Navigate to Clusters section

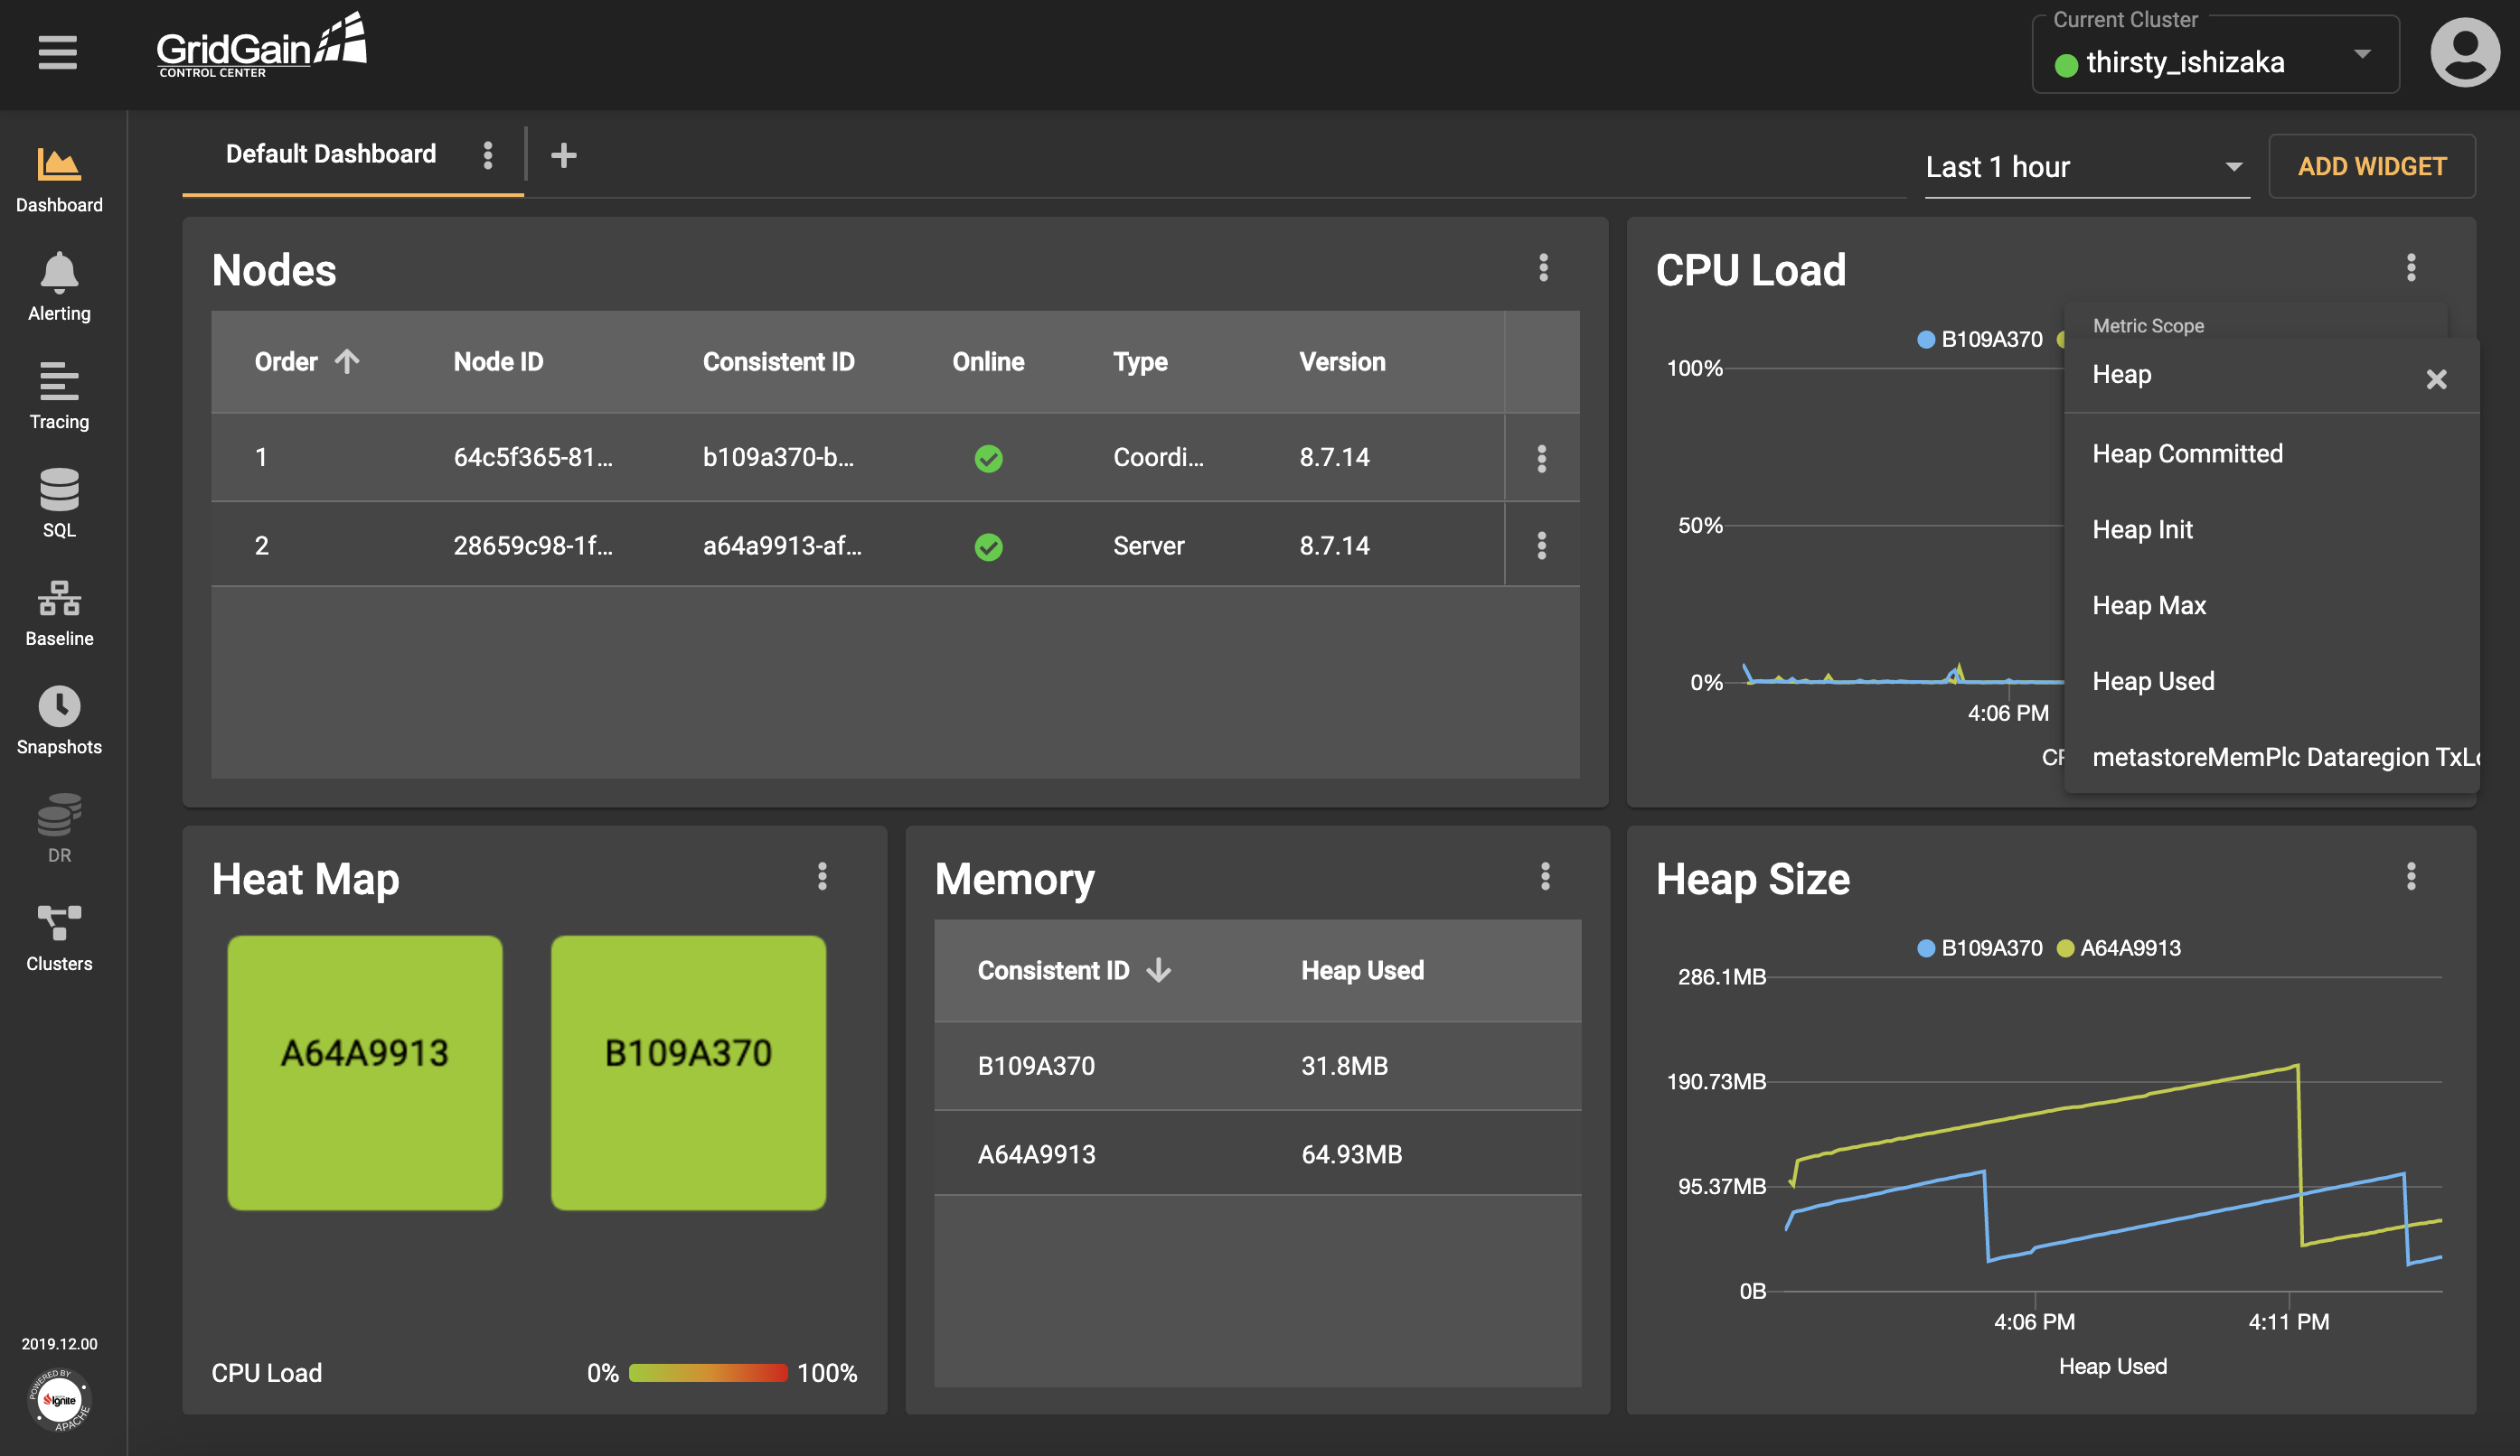pyautogui.click(x=57, y=936)
